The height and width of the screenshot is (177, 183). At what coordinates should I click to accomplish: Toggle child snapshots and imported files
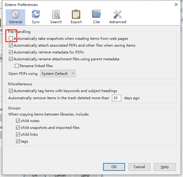coord(18,128)
